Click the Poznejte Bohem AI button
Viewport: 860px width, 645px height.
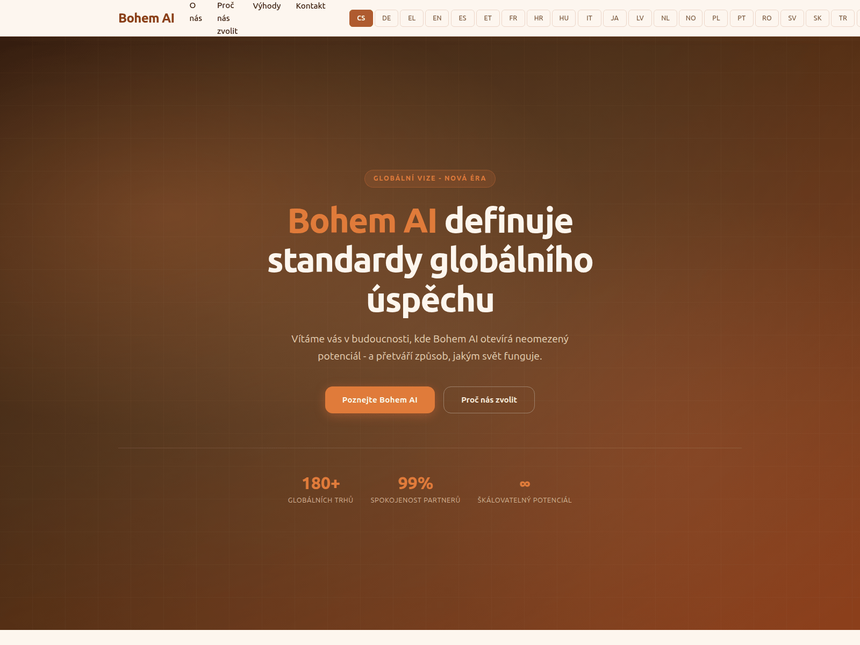[380, 400]
